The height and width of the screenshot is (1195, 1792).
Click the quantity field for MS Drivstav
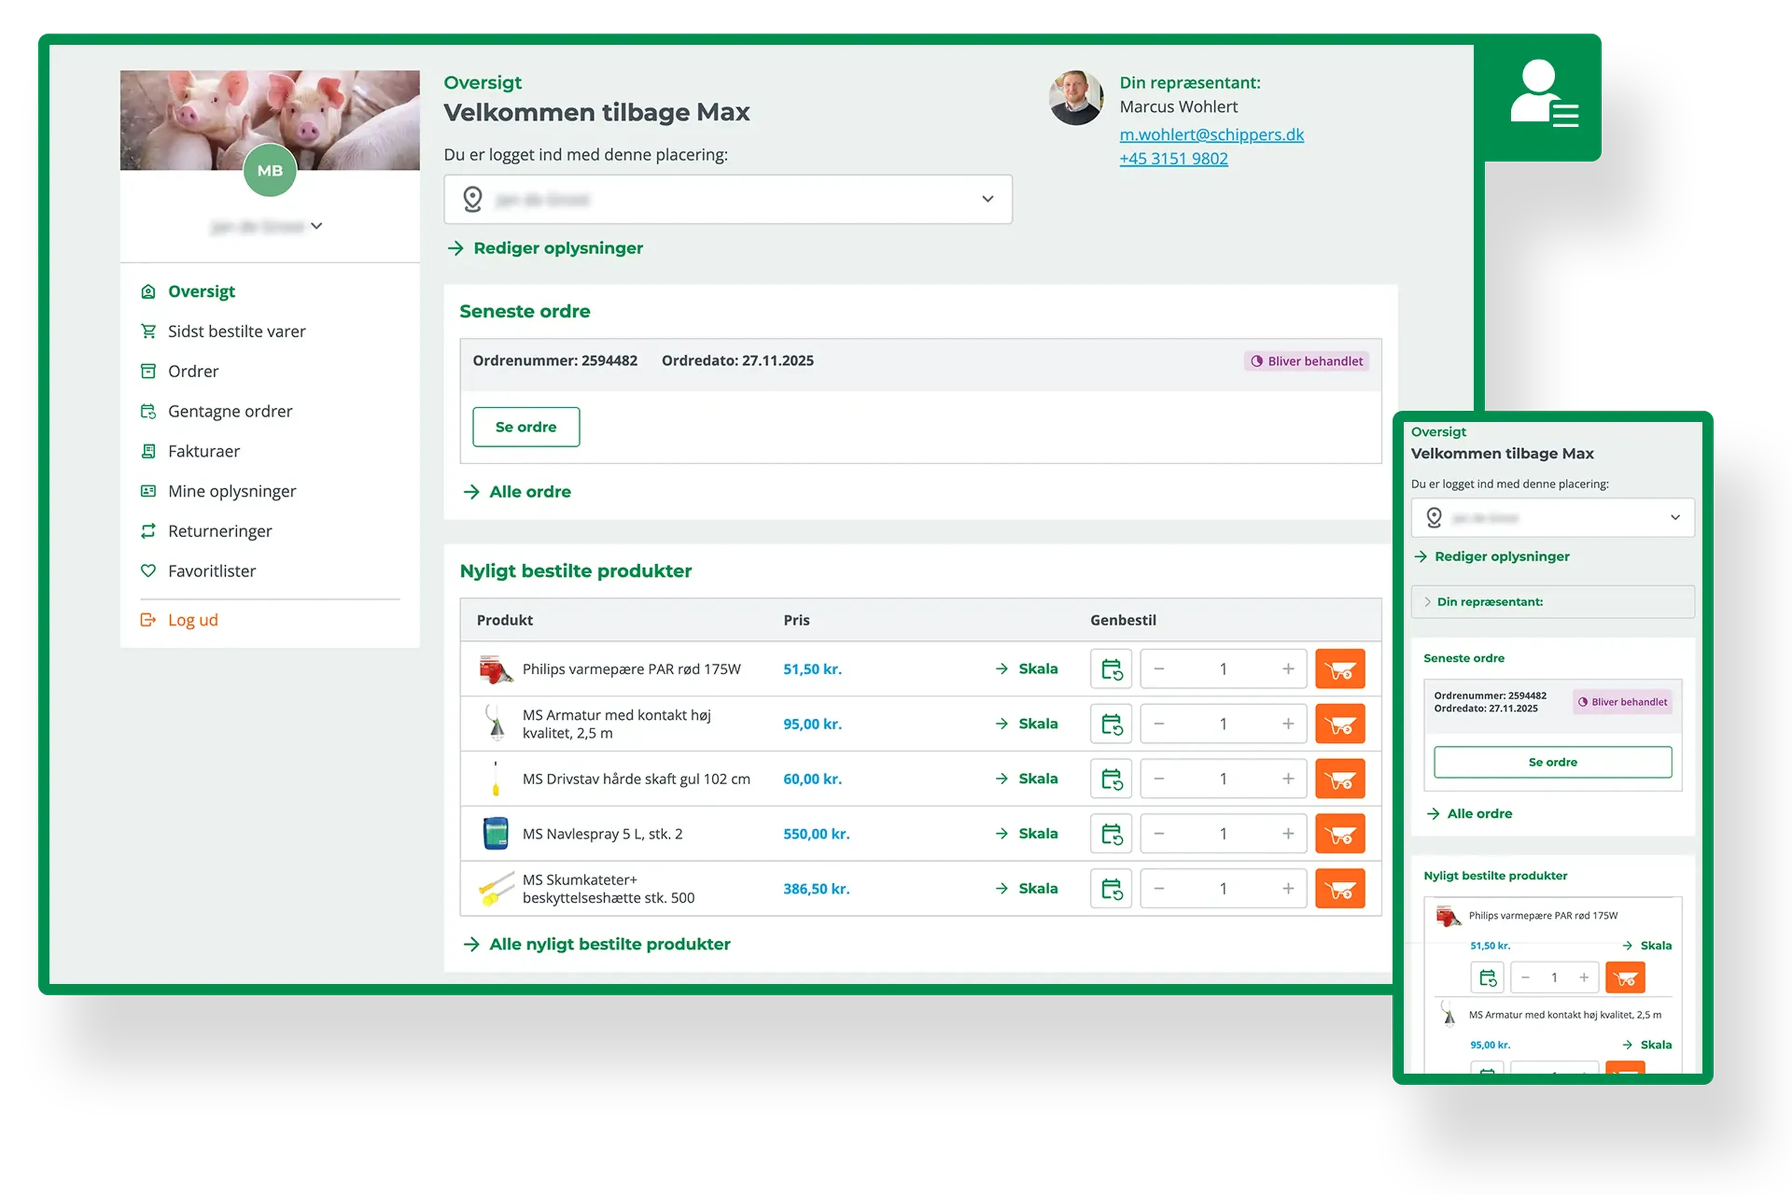1223,779
